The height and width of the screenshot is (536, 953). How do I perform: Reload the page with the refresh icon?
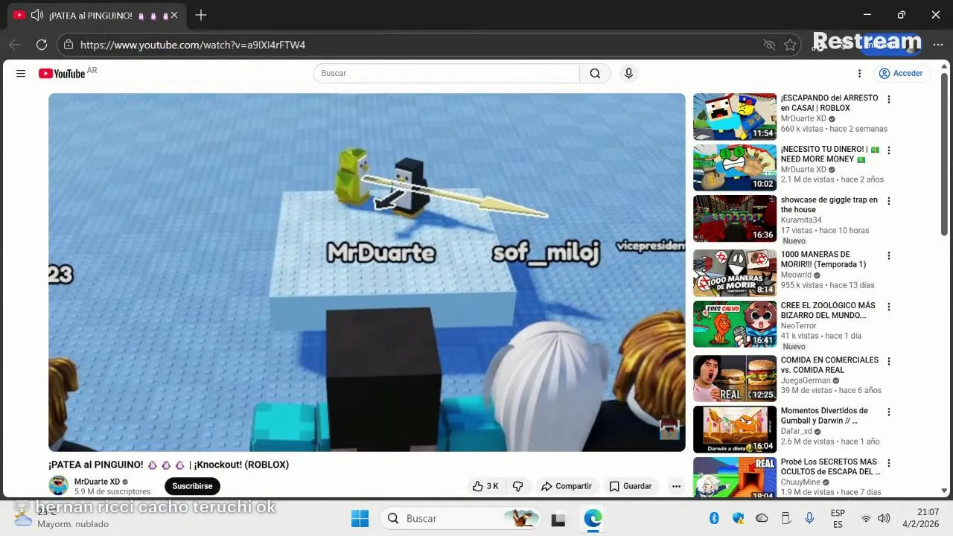tap(42, 45)
